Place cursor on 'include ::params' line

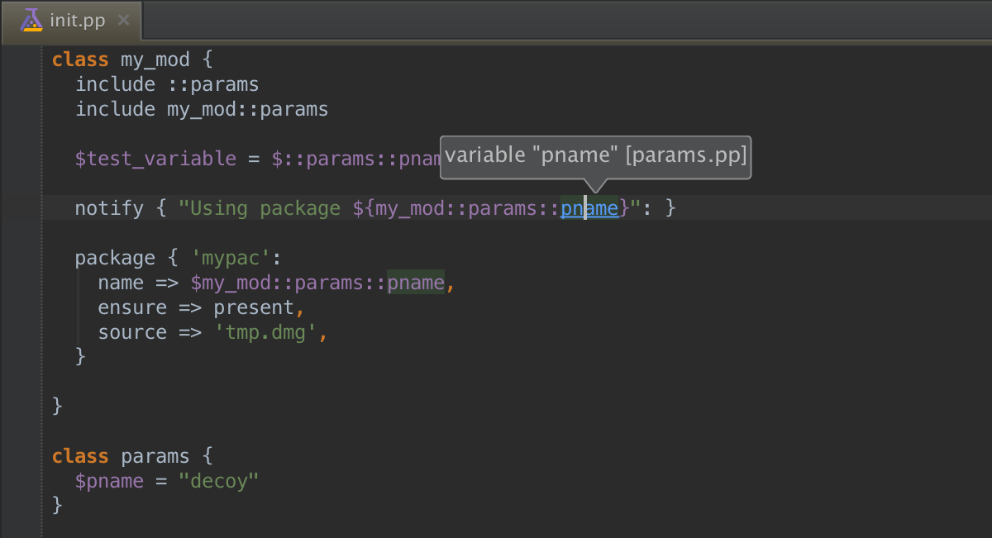click(167, 84)
